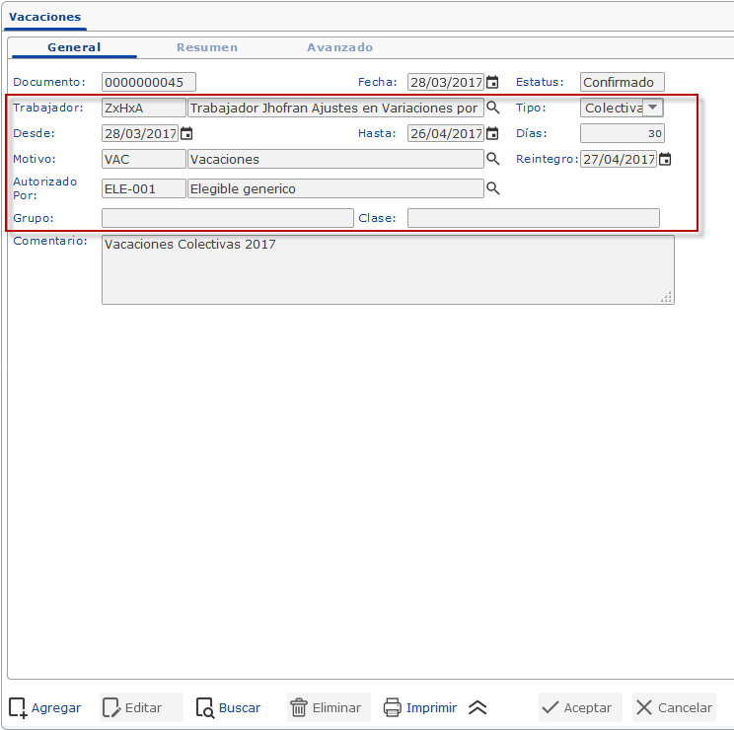Screen dimensions: 734x730
Task: Open the Fecha calendar picker
Action: pyautogui.click(x=492, y=83)
